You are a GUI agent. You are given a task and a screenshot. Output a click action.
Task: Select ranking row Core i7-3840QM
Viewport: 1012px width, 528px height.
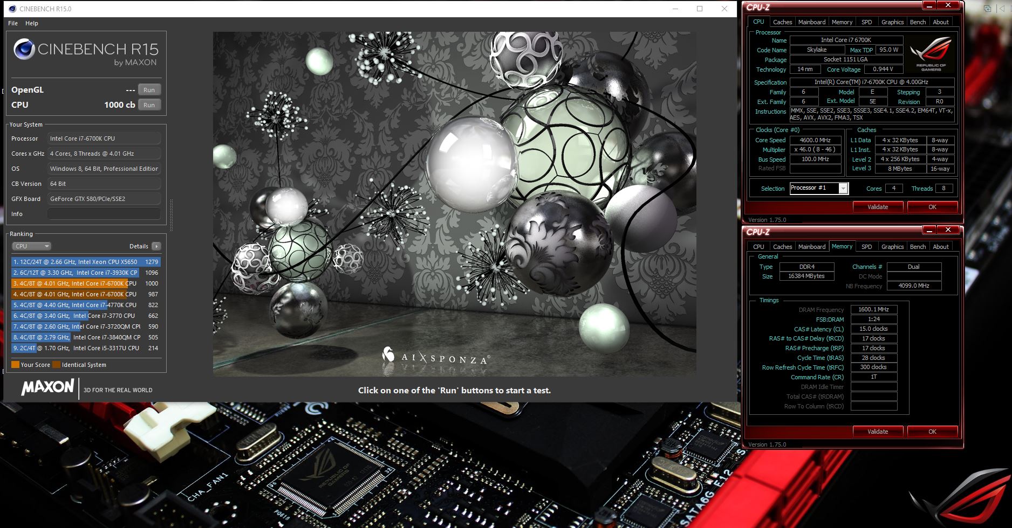pos(86,337)
